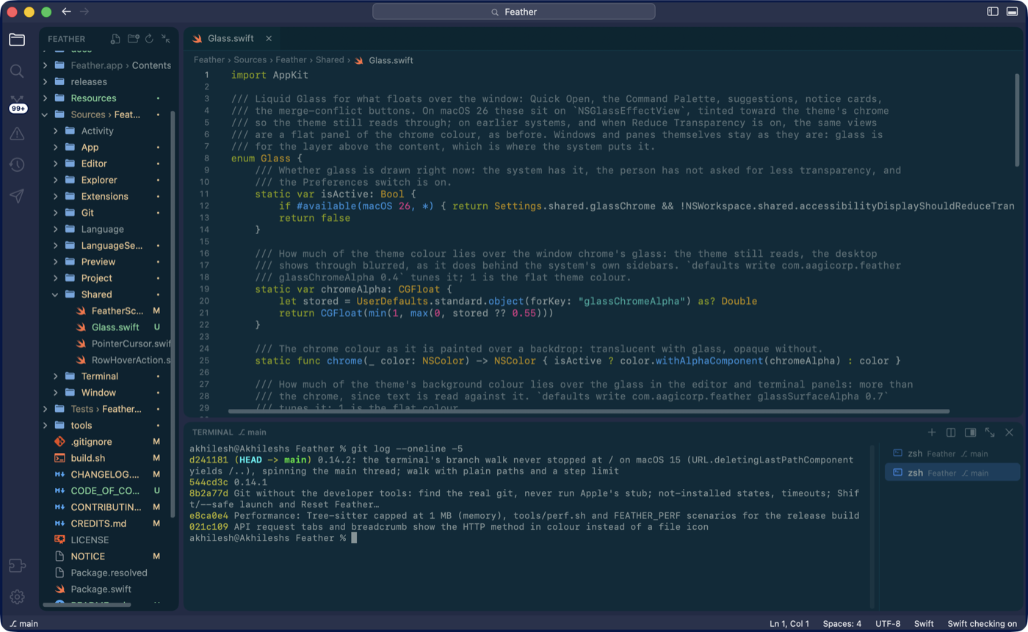
Task: Toggle the left sidebar from title bar
Action: click(x=993, y=12)
